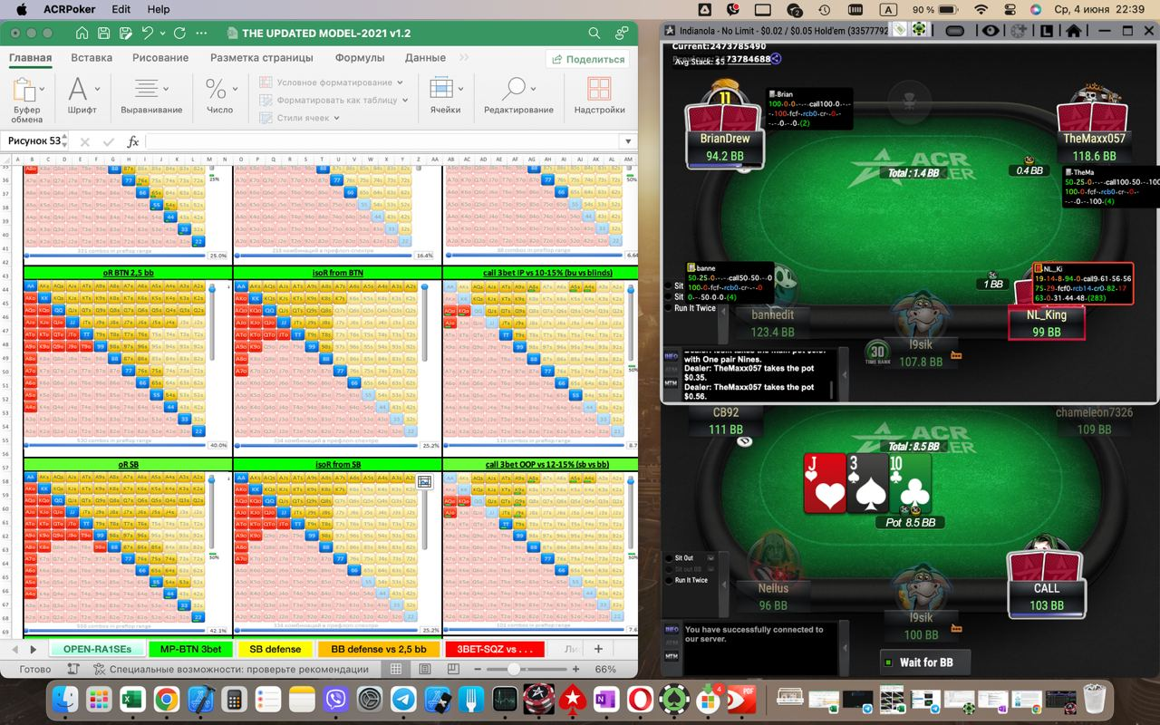Switch to BB defense vs 2,5 bb sheet
Viewport: 1160px width, 725px height.
click(x=378, y=649)
